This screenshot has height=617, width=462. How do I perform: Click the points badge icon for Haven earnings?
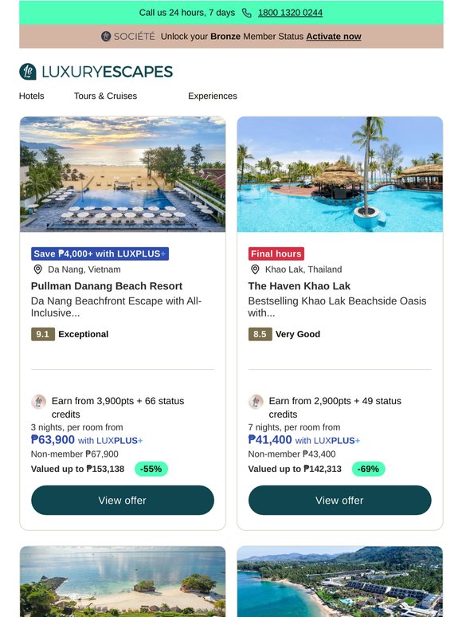(256, 402)
